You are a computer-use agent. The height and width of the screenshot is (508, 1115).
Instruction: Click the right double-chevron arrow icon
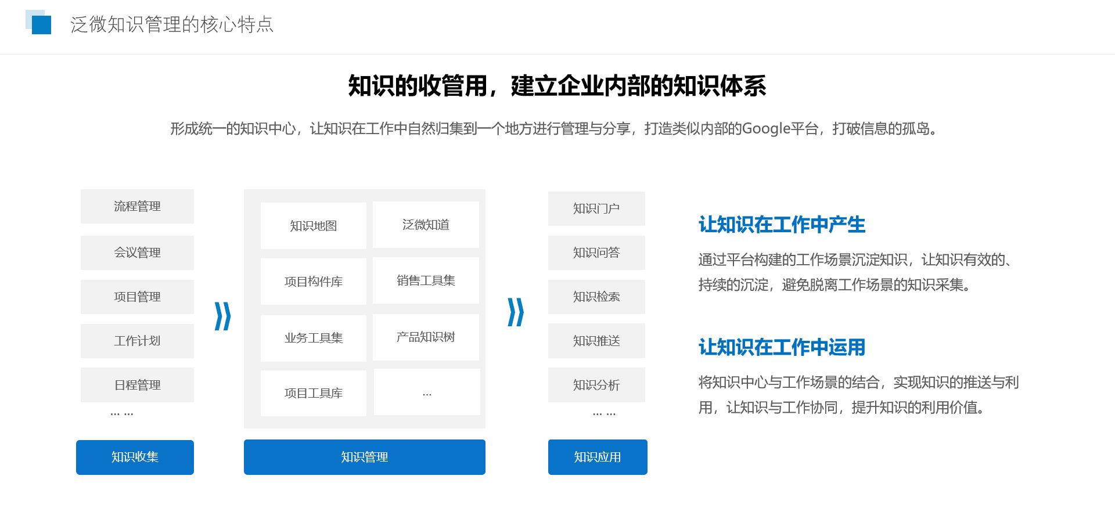coord(515,312)
